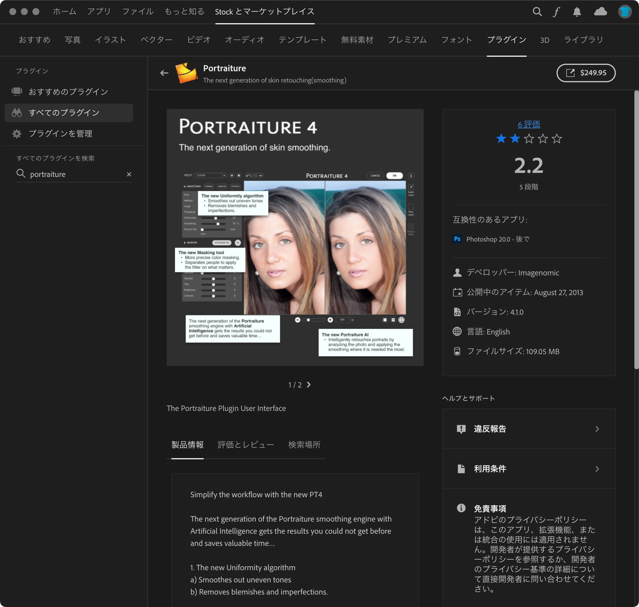The image size is (639, 607).
Task: Switch to 評価とレビュー tab
Action: pyautogui.click(x=246, y=445)
